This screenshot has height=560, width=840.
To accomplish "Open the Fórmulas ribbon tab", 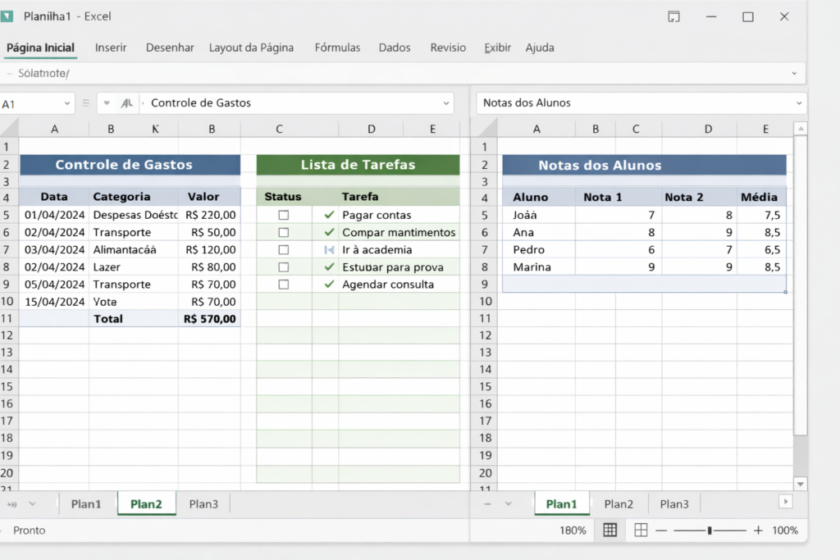I will coord(337,48).
